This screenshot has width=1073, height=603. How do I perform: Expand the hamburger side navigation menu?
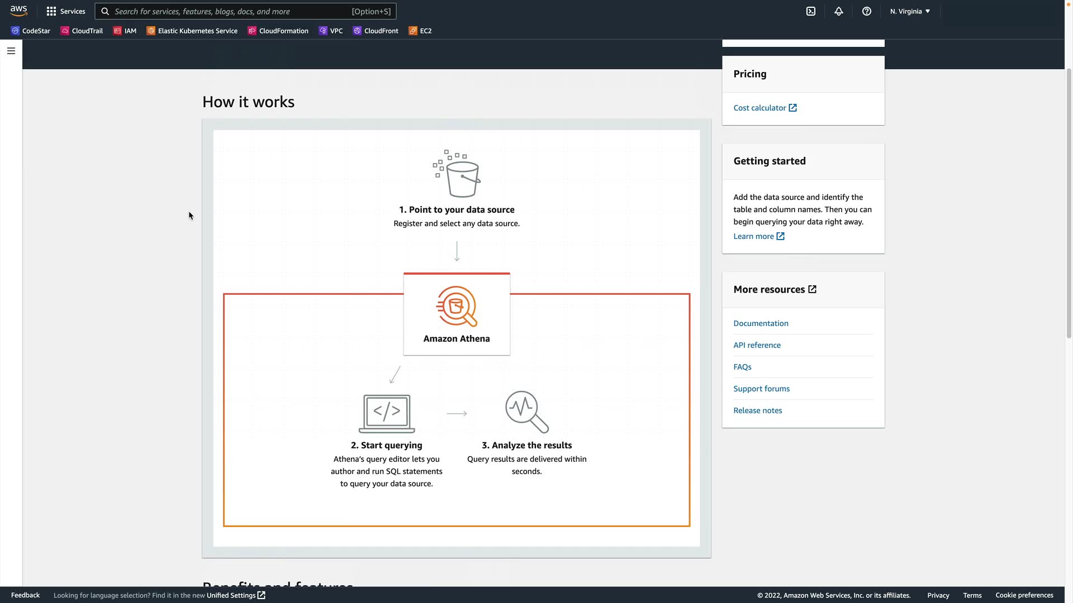coord(11,51)
